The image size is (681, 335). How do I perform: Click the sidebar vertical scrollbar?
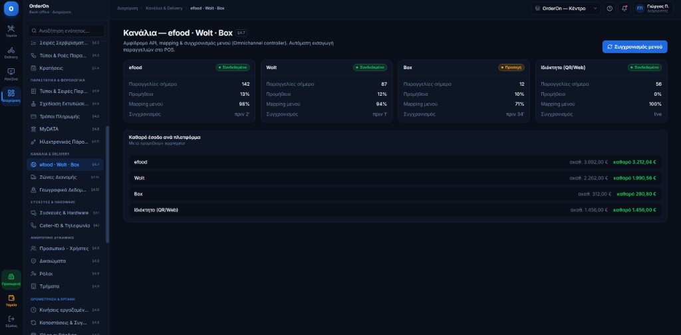click(x=107, y=184)
